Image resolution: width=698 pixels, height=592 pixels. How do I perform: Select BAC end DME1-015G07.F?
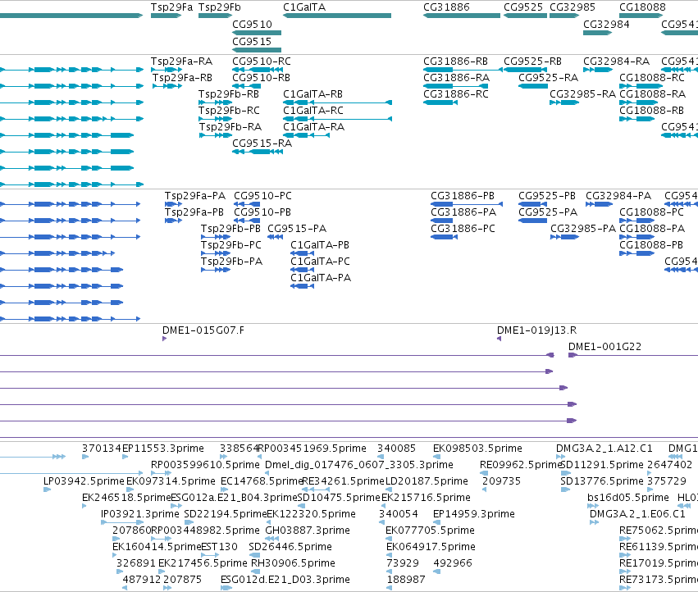point(203,330)
